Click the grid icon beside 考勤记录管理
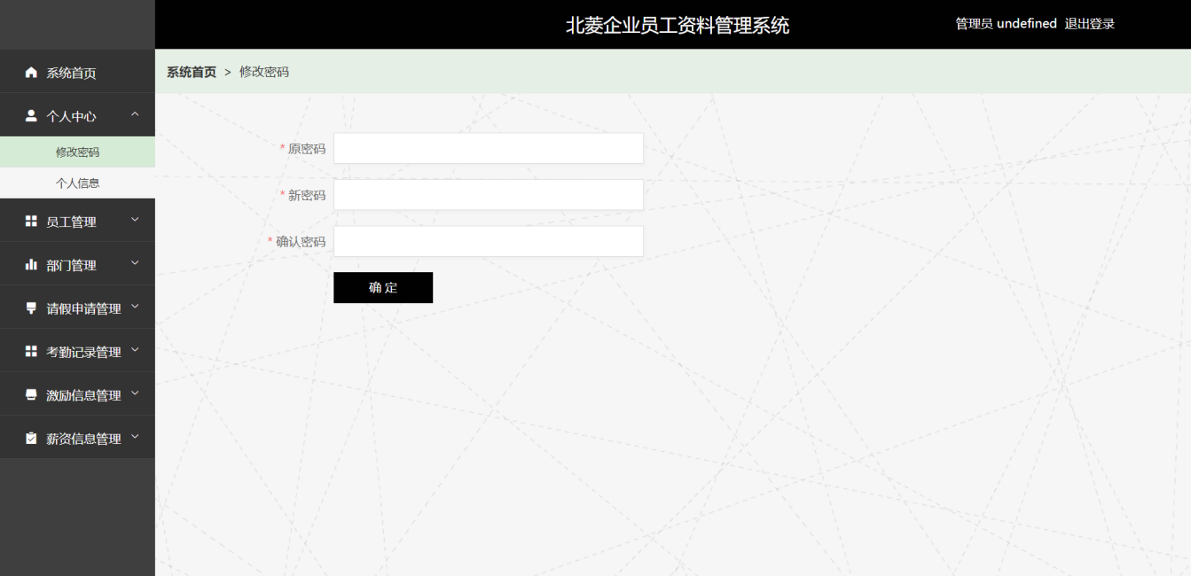 pos(31,352)
